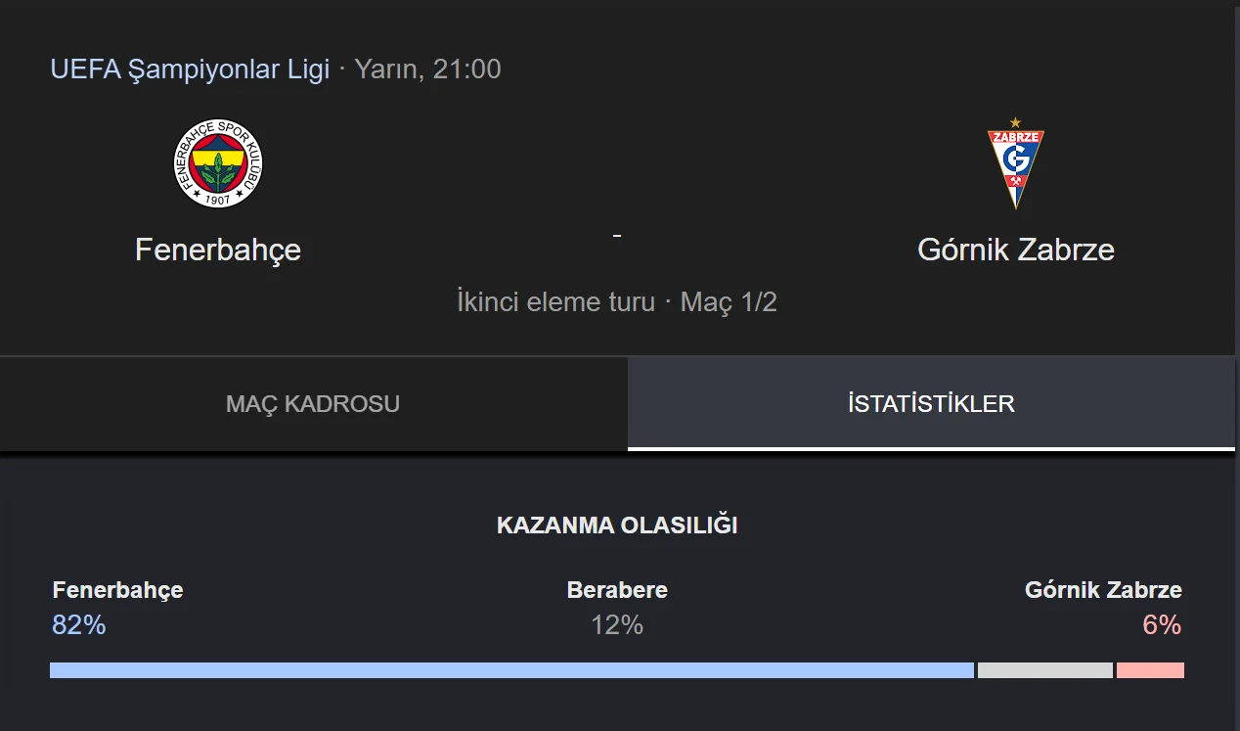
Task: Click the 82% Fenerbahçe win percentage
Action: click(78, 624)
